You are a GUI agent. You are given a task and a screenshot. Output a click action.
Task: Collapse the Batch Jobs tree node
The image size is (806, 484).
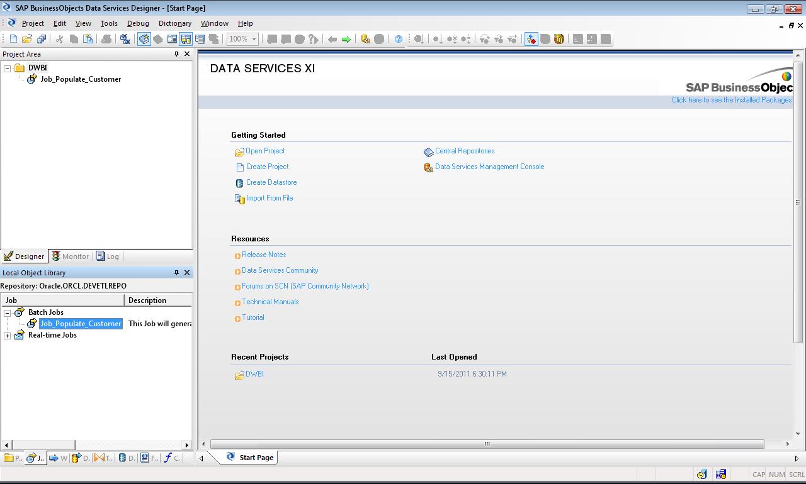coord(8,312)
